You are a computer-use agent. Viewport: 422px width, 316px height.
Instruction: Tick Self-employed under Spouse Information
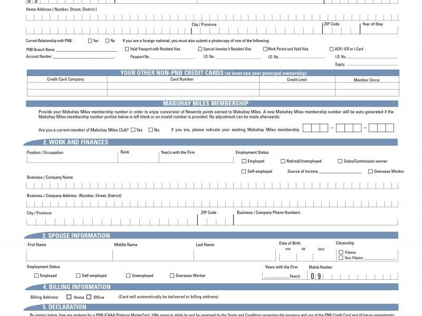pos(78,275)
